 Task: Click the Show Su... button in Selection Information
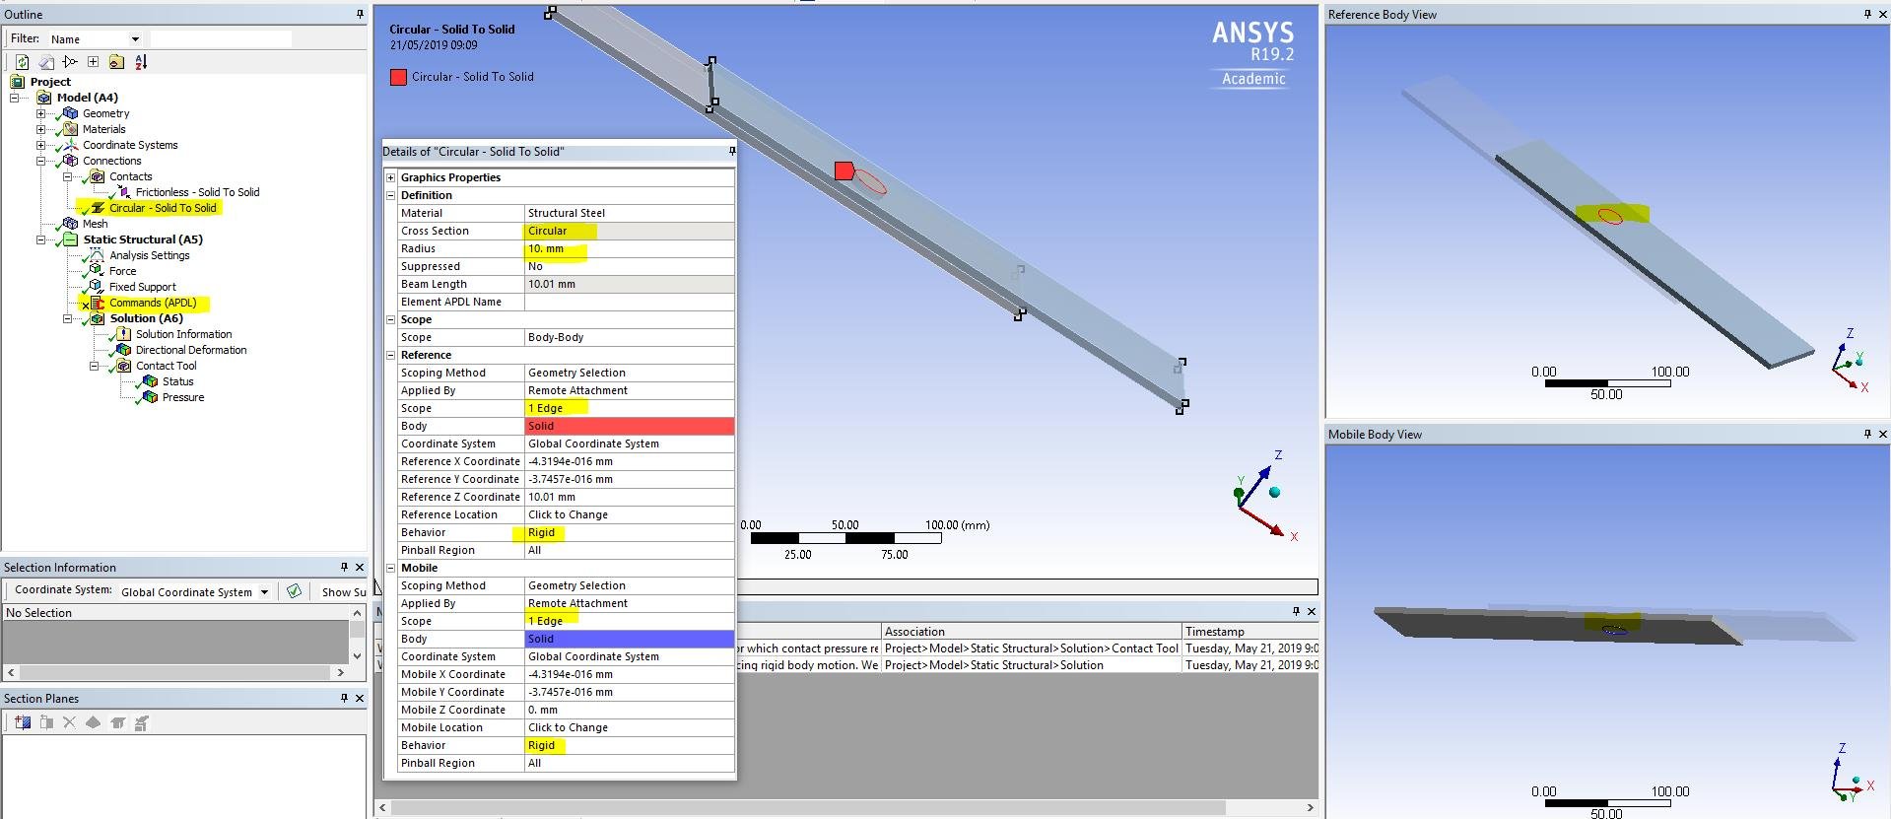coord(341,592)
